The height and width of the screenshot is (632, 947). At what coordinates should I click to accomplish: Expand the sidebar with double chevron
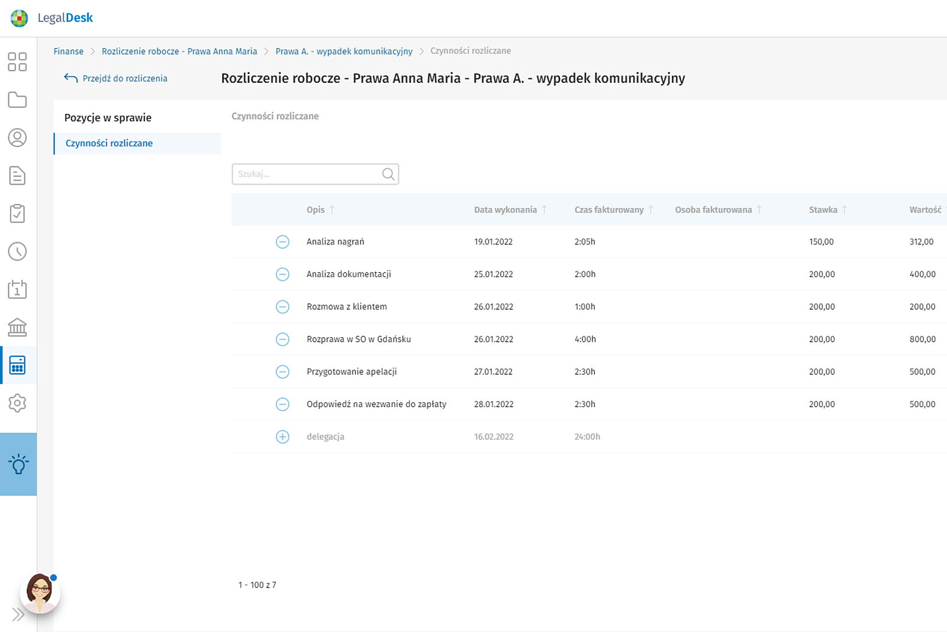pyautogui.click(x=18, y=615)
